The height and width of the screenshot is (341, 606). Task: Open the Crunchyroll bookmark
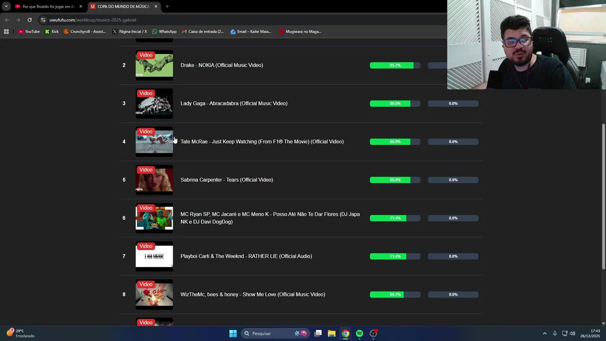(x=85, y=32)
